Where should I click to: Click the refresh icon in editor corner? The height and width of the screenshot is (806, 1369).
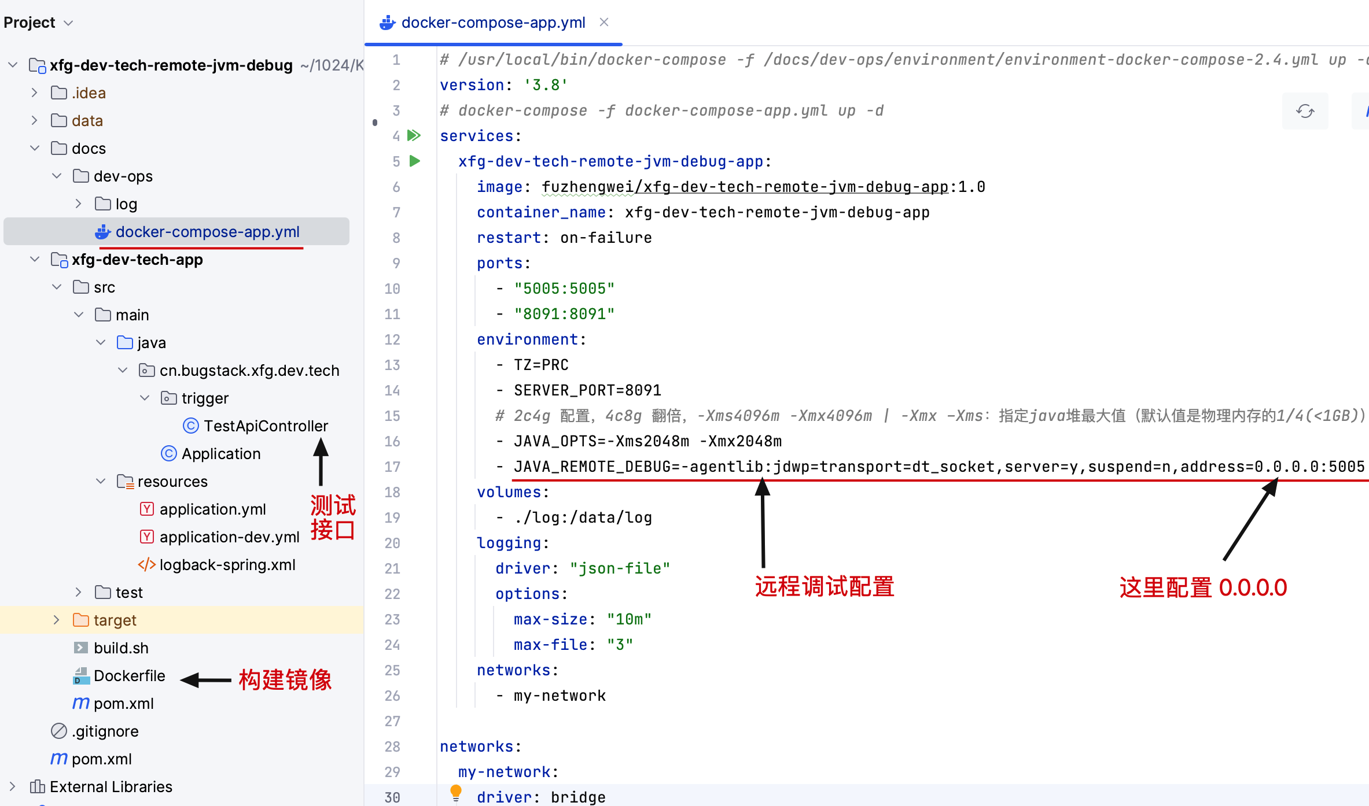click(1305, 111)
